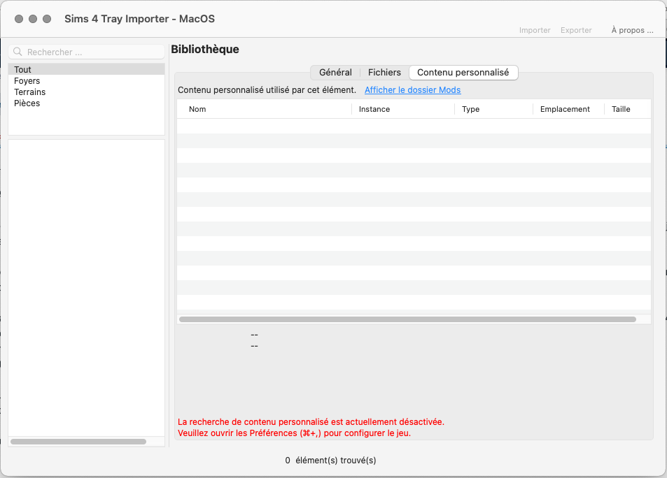Viewport: 667px width, 478px height.
Task: Click the left list's horizontal scrollbar
Action: (x=78, y=442)
